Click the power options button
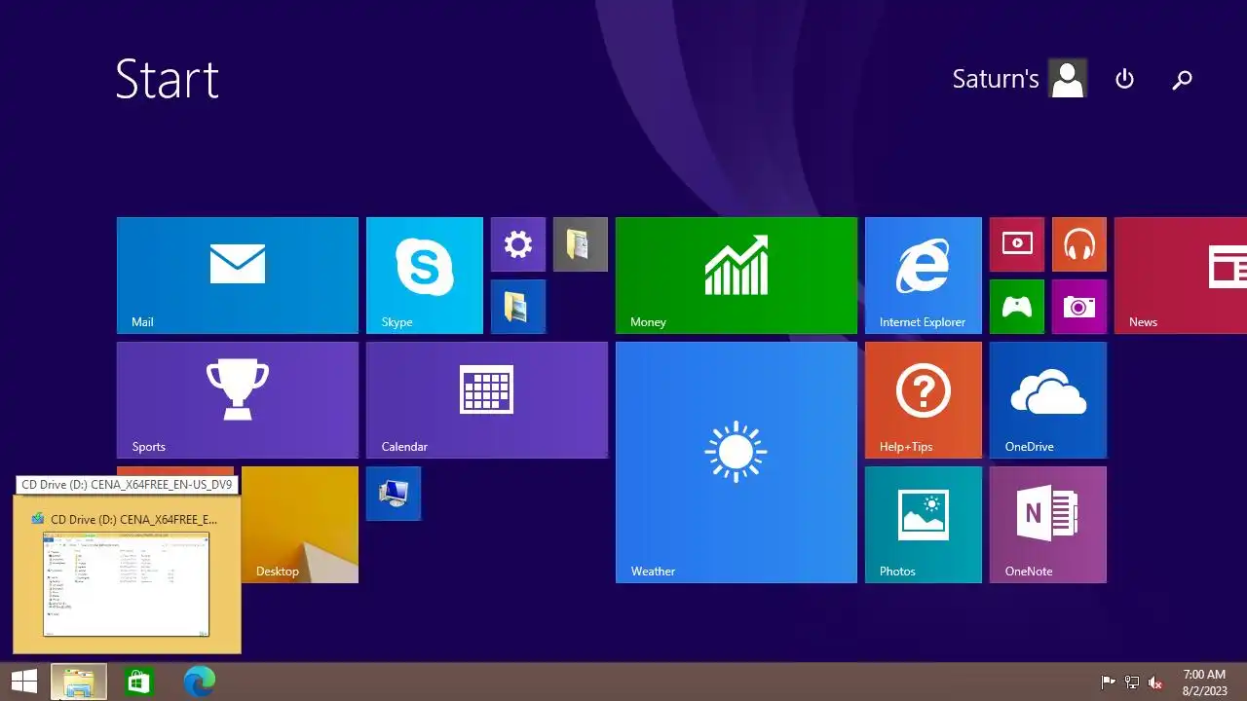This screenshot has width=1247, height=701. 1124,79
